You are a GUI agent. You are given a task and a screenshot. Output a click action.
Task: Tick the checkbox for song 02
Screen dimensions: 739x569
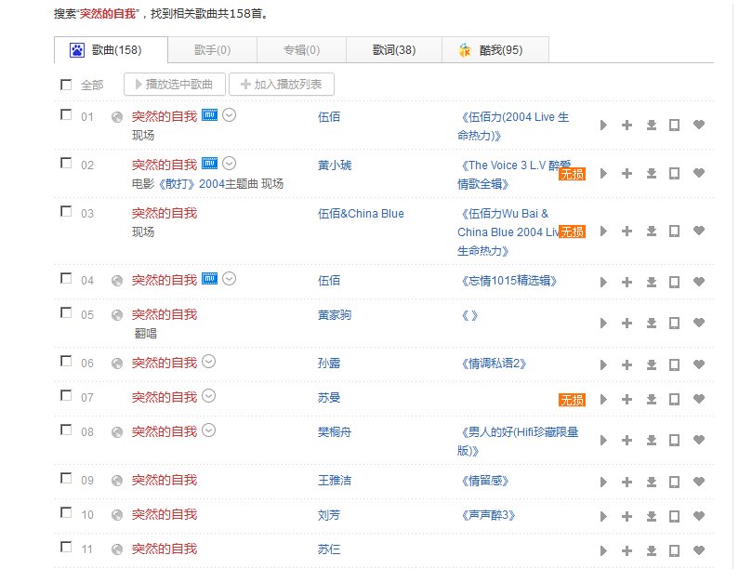[x=66, y=163]
